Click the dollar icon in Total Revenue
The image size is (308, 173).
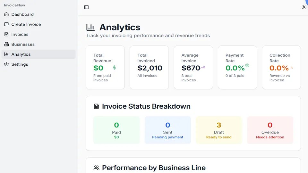(114, 68)
